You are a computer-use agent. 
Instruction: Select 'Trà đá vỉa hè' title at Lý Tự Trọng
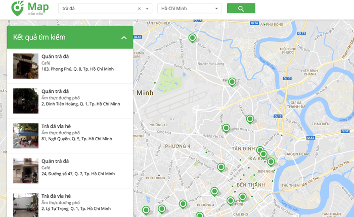(x=56, y=196)
